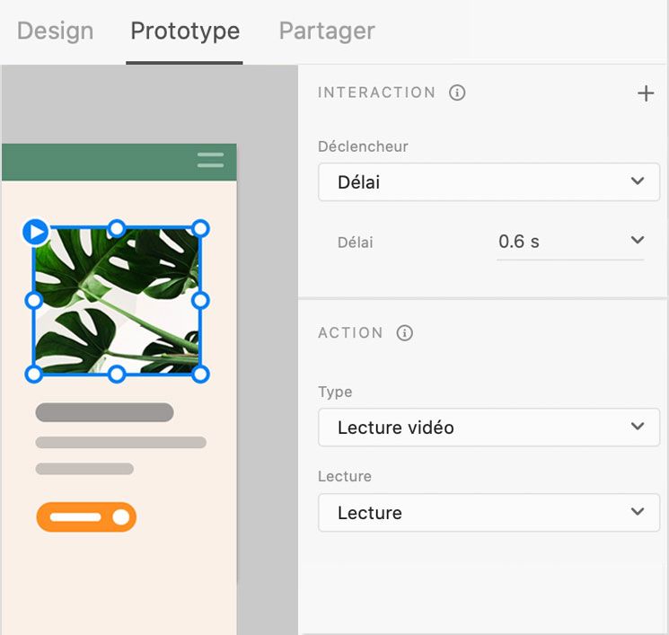Select the monstera leaf image
The height and width of the screenshot is (635, 669).
tap(117, 301)
